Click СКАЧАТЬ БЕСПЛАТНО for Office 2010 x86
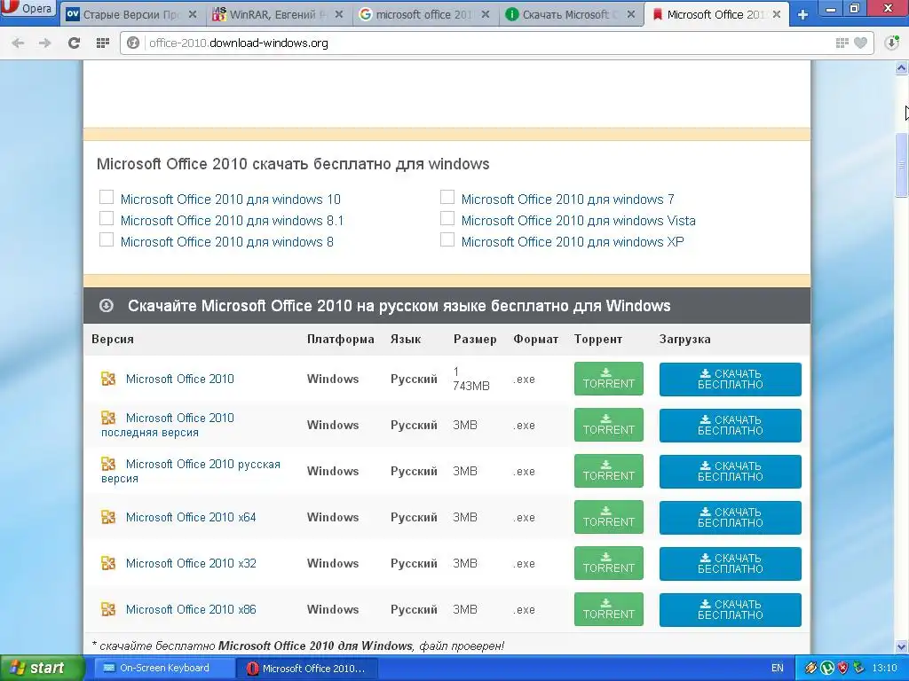The image size is (909, 681). (731, 610)
